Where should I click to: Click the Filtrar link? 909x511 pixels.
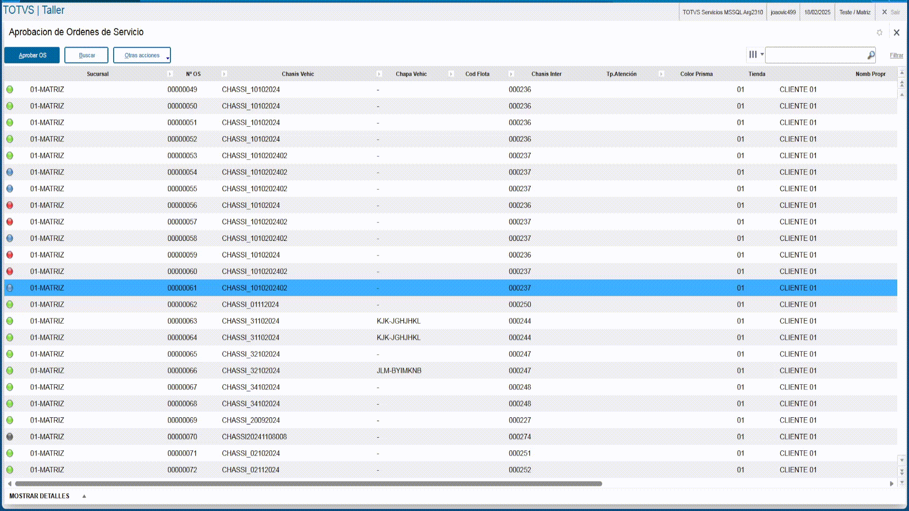click(x=896, y=55)
